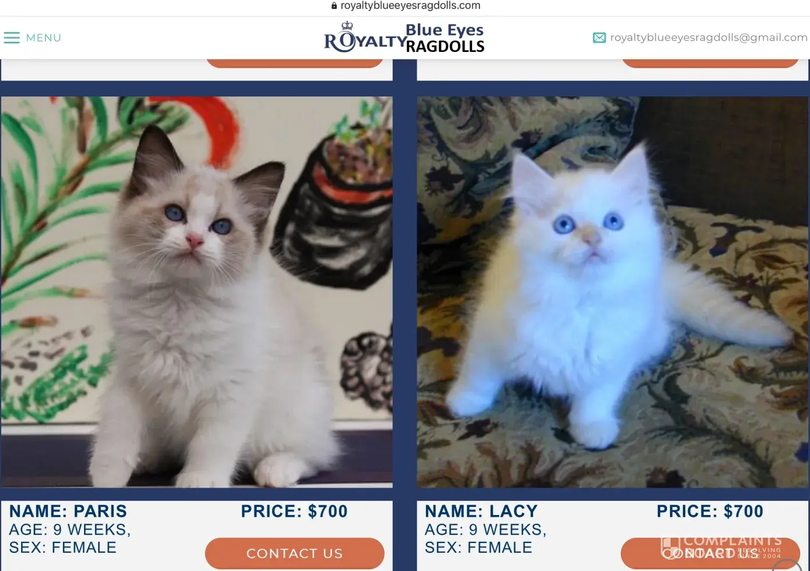Click the MENU label in header
810x571 pixels.
pos(43,38)
